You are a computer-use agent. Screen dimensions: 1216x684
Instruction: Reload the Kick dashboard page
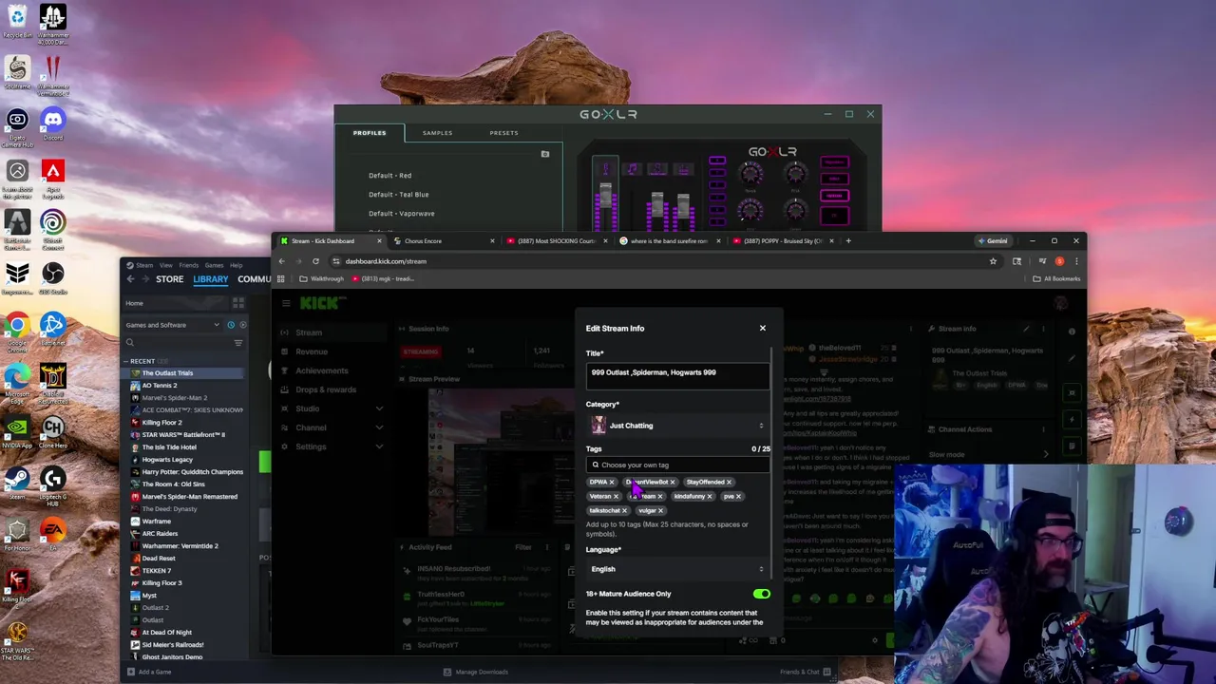(315, 261)
